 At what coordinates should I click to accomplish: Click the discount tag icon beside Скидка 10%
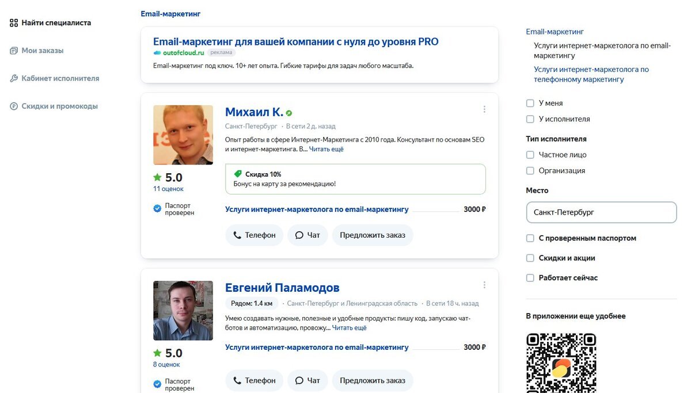coord(238,174)
